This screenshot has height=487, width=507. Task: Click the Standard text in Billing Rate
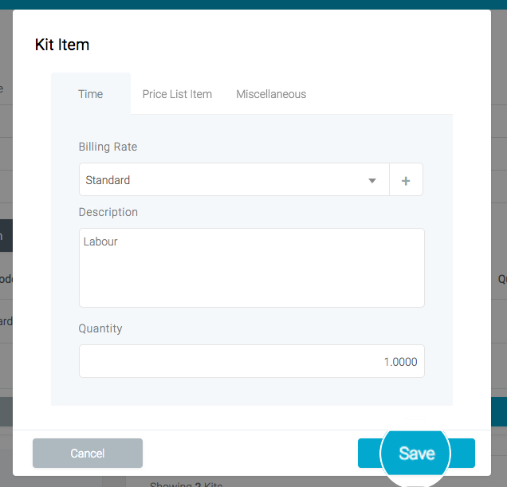point(108,180)
